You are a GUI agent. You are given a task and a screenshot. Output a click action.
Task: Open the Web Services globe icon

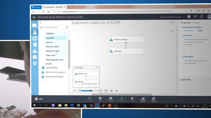pos(35,38)
